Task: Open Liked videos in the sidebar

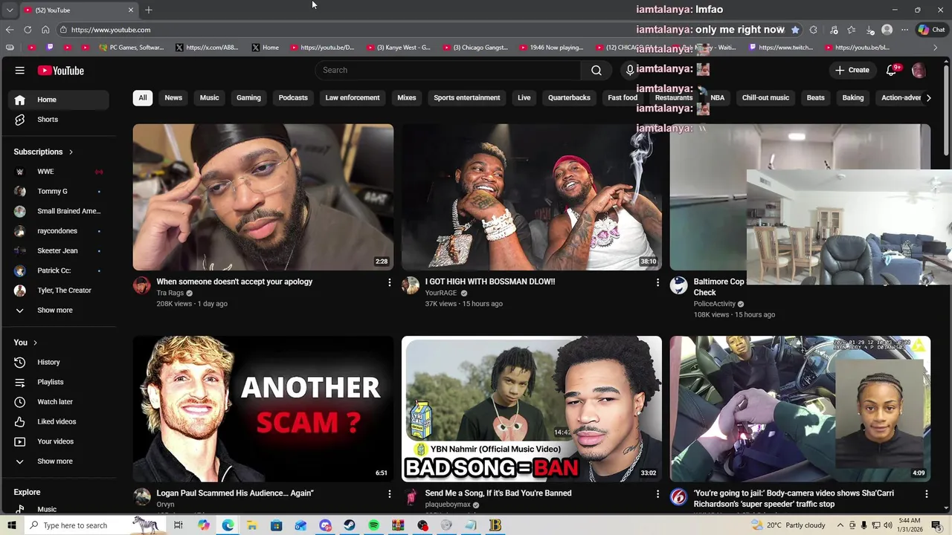Action: point(57,422)
